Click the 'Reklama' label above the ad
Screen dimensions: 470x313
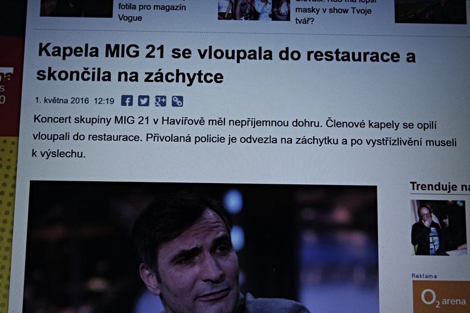click(424, 276)
